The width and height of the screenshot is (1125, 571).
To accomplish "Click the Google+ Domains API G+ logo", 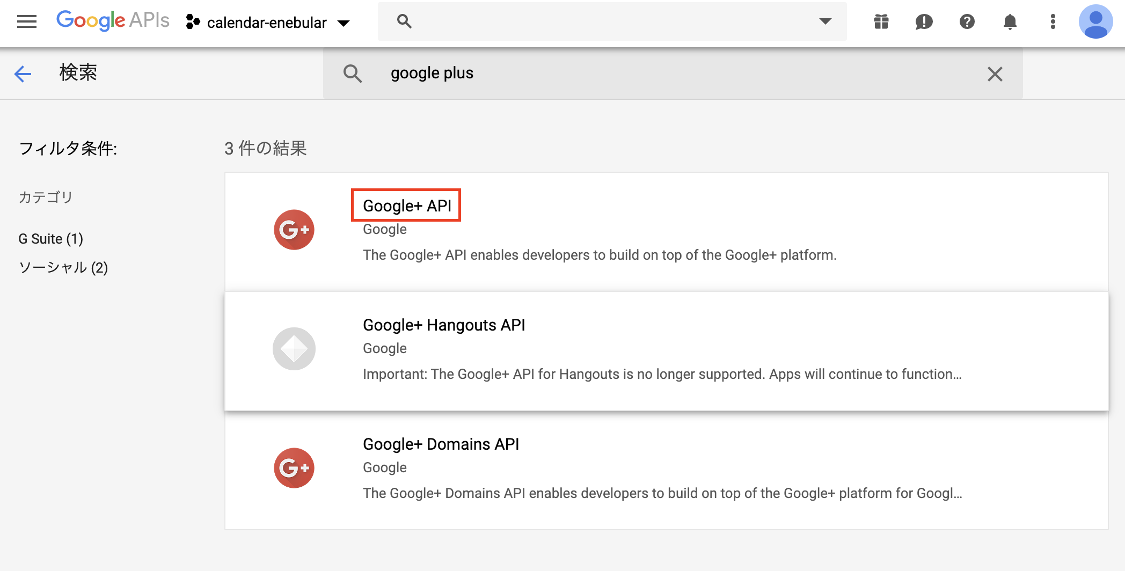I will tap(294, 468).
